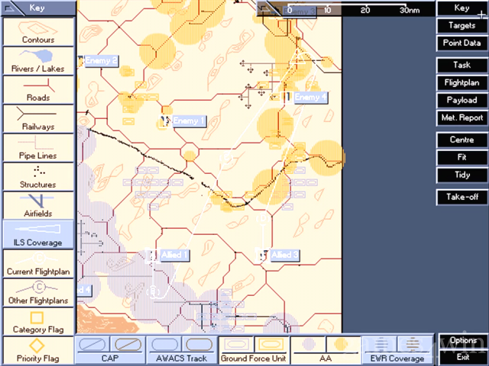Open the Options menu
The width and height of the screenshot is (489, 366).
pos(462,340)
